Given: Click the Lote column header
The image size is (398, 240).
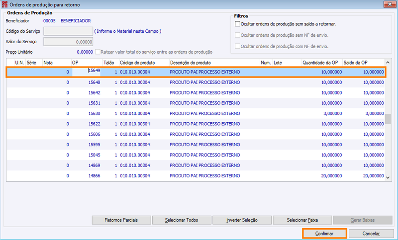Looking at the screenshot, I should (287, 63).
